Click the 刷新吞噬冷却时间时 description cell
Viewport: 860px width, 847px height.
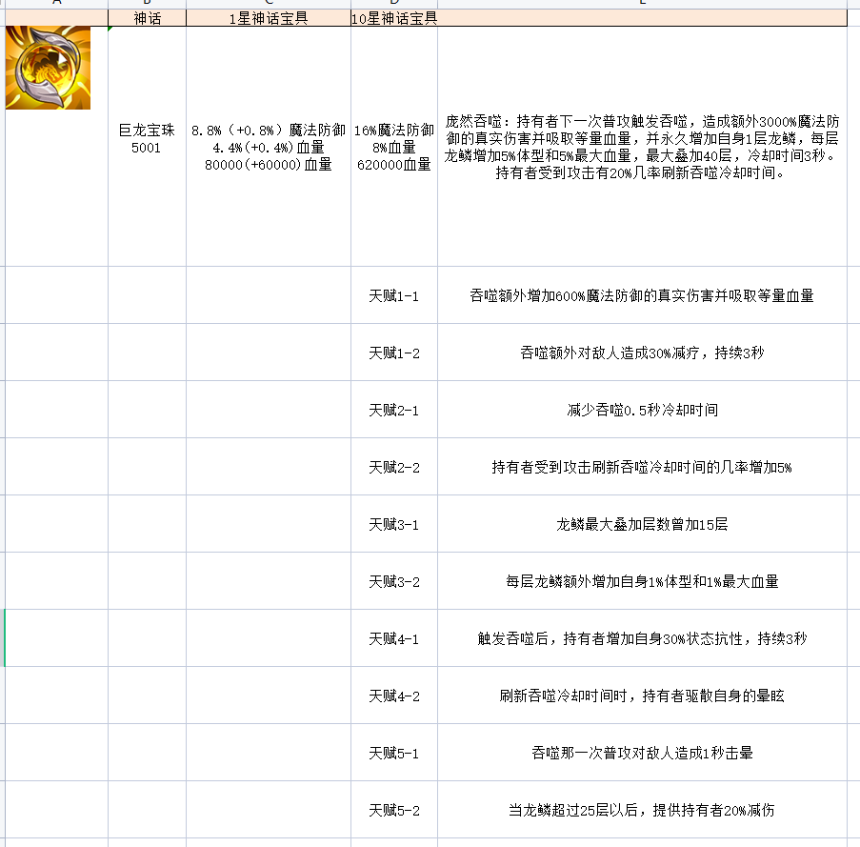tap(642, 696)
